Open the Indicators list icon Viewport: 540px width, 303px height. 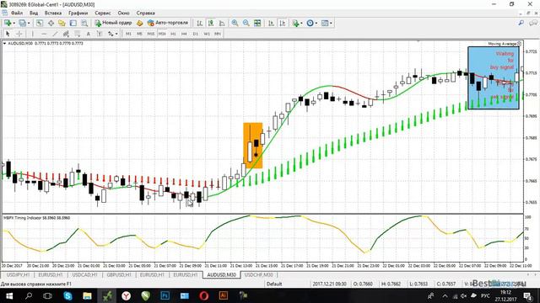295,23
